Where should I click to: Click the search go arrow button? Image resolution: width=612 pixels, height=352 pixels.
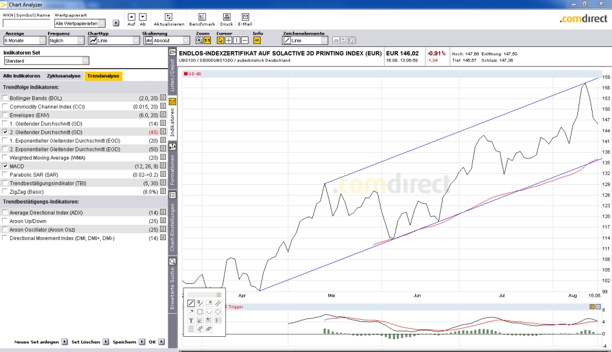tap(116, 23)
